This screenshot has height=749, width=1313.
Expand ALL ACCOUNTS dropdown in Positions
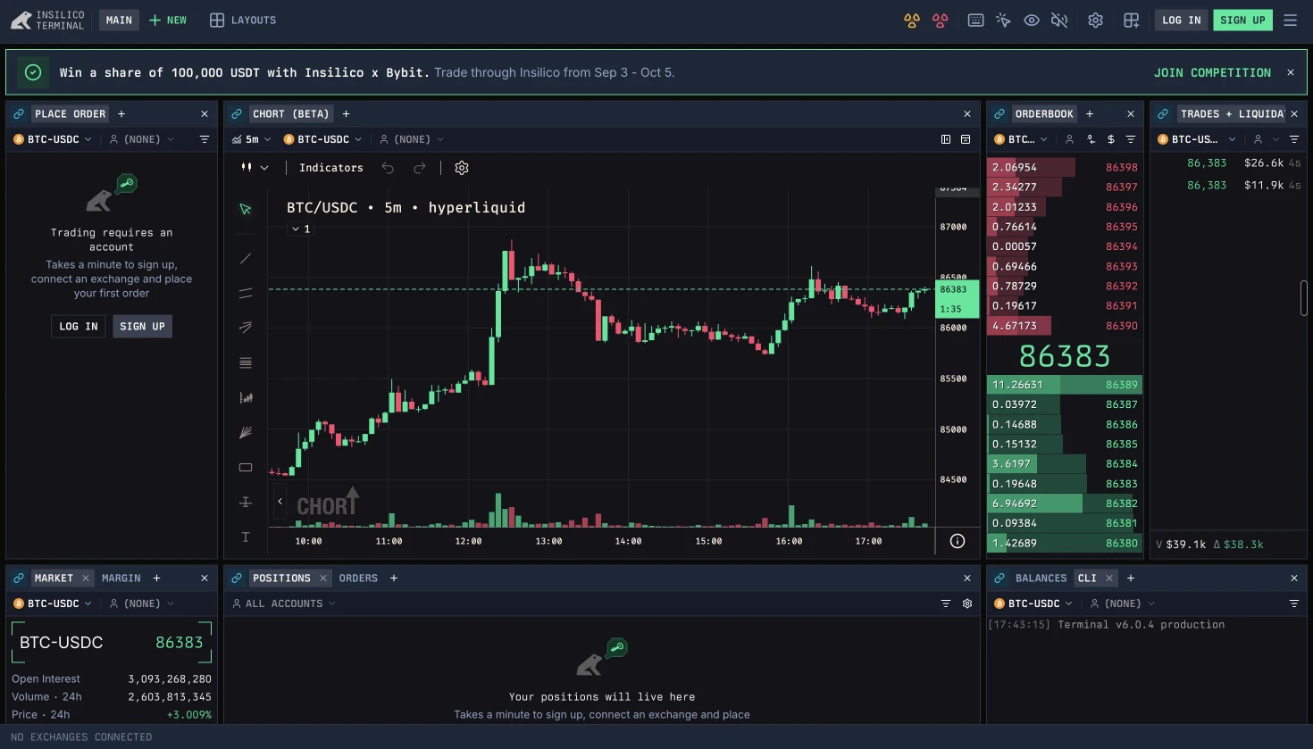pyautogui.click(x=284, y=603)
